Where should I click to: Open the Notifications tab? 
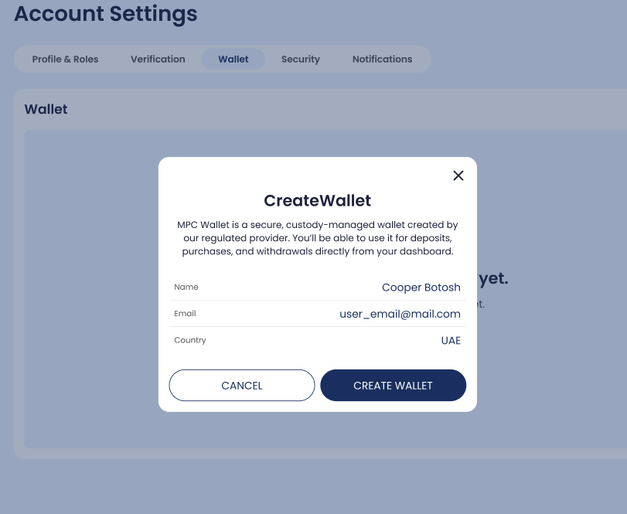point(382,60)
